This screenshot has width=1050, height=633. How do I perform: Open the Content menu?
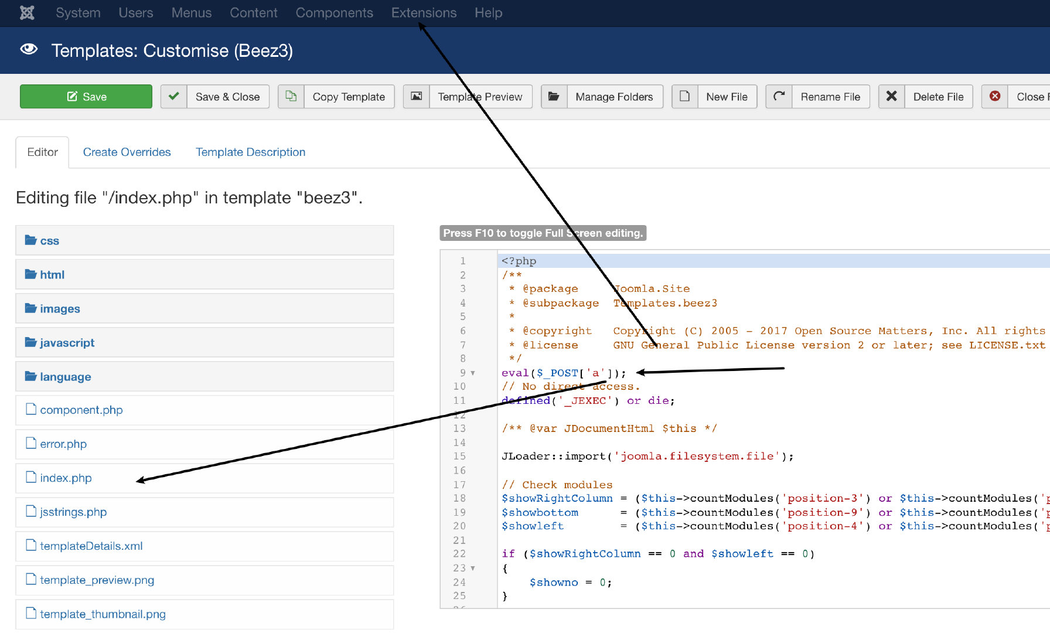point(254,13)
